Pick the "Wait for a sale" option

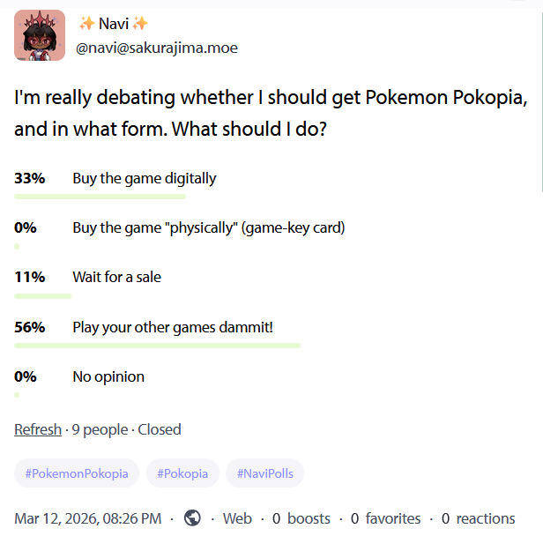click(117, 277)
